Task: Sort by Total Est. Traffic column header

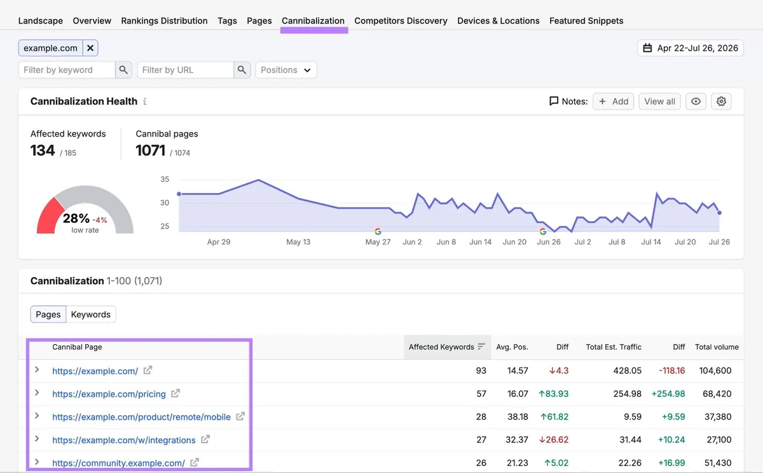Action: 614,347
